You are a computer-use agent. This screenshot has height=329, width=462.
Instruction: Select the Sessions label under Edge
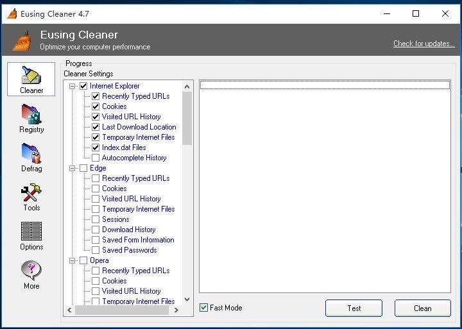(x=116, y=219)
